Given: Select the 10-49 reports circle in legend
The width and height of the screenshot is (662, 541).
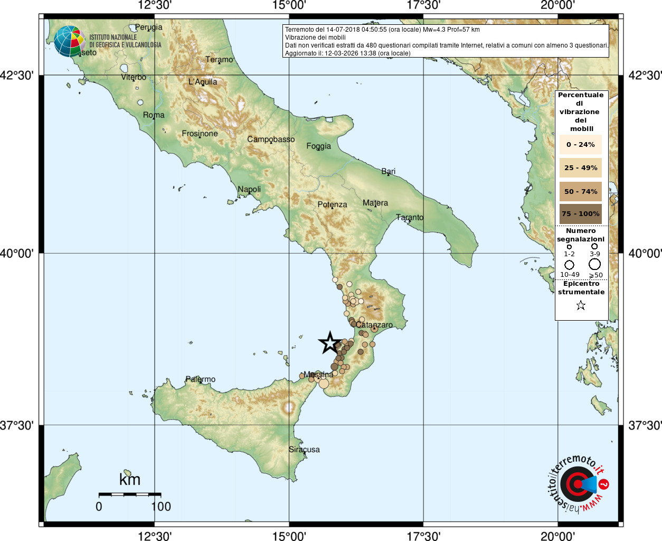Looking at the screenshot, I should tap(569, 265).
